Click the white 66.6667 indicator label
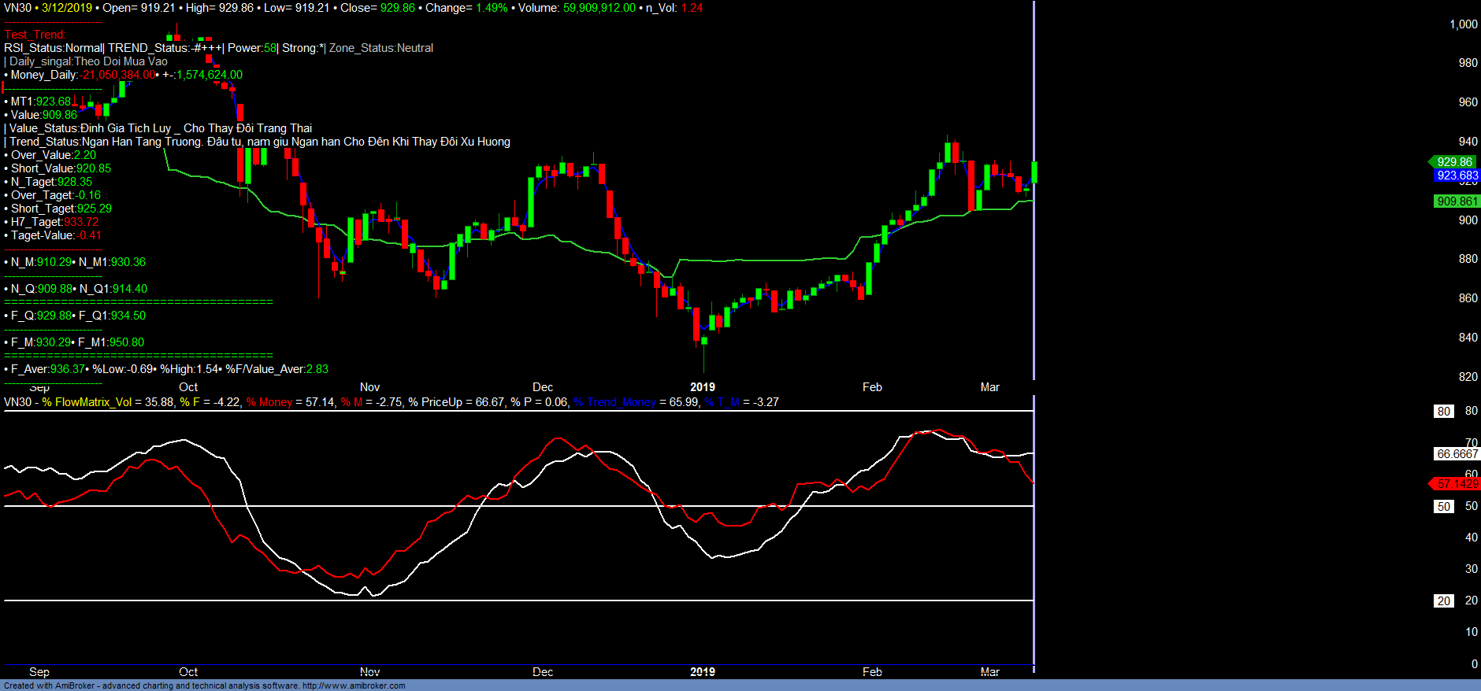This screenshot has height=691, width=1481. click(1457, 454)
